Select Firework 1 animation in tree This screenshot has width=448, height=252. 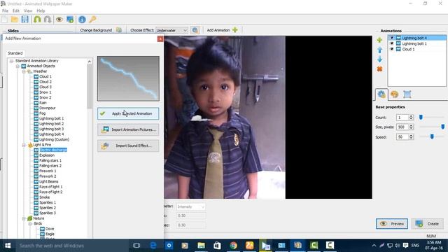click(48, 171)
